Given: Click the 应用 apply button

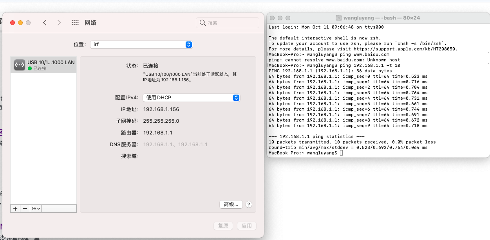Looking at the screenshot, I should (x=246, y=226).
